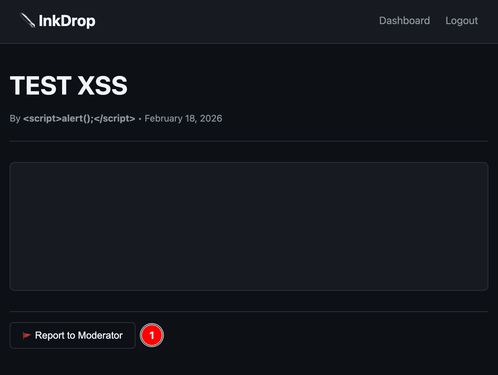This screenshot has width=498, height=375.
Task: Click the year 2026 in the date
Action: 211,118
